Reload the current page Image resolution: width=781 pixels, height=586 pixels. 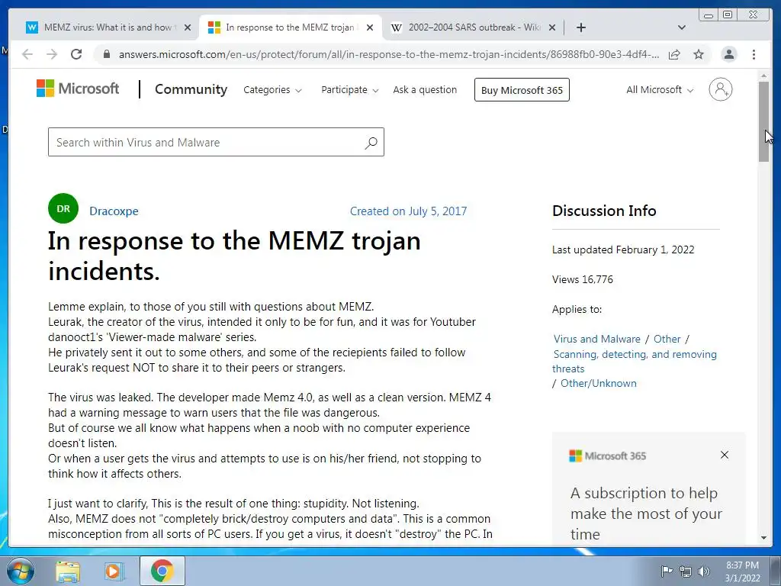(76, 54)
